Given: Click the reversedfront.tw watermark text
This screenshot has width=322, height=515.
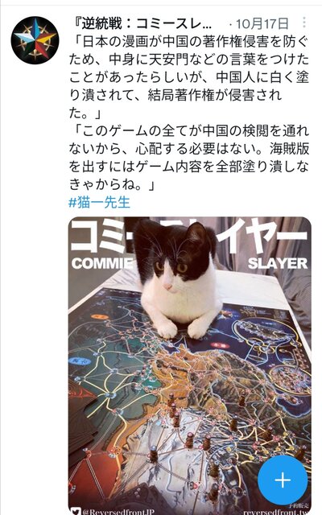Looking at the screenshot, I should click(x=276, y=512).
